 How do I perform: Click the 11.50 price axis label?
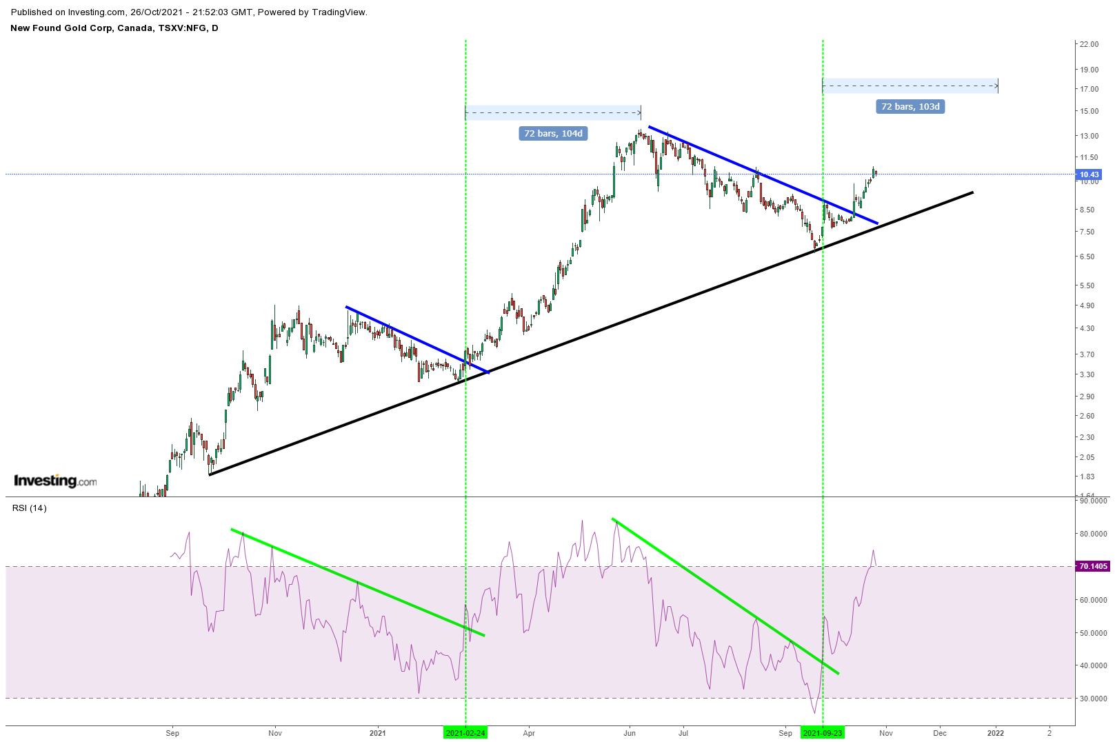click(1089, 157)
